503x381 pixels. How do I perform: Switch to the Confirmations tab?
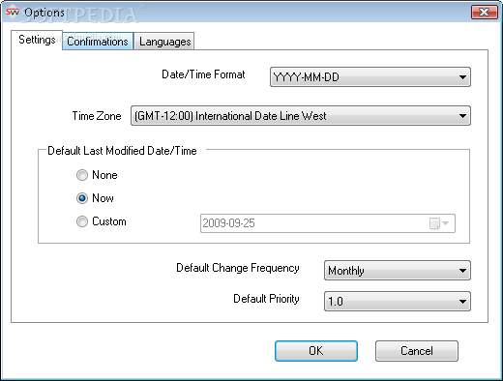(98, 42)
